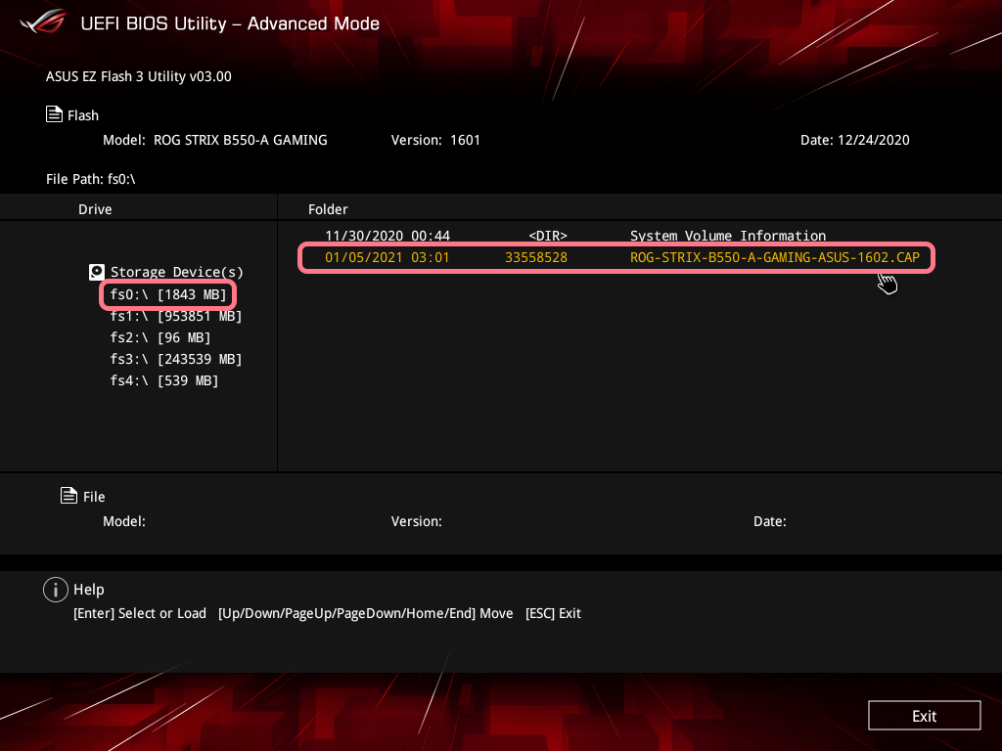Select drive fs3:\ [243539 MB]
Viewport: 1002px width, 751px height.
tap(176, 359)
